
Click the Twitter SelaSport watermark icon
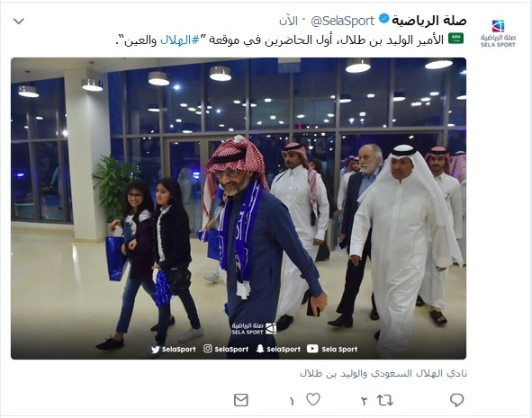point(156,349)
